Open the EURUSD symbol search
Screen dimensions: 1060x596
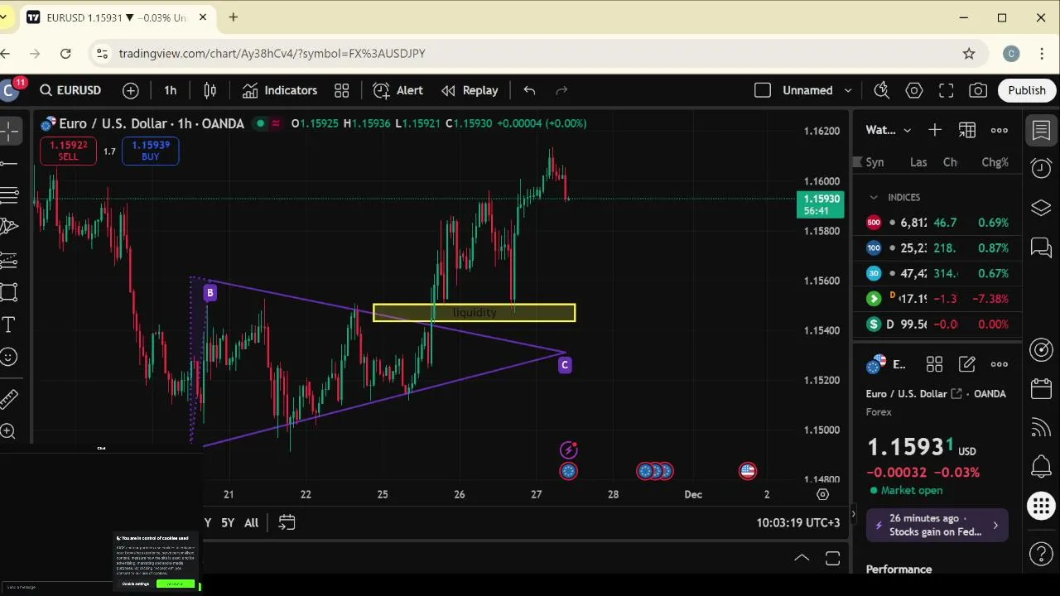tap(70, 90)
